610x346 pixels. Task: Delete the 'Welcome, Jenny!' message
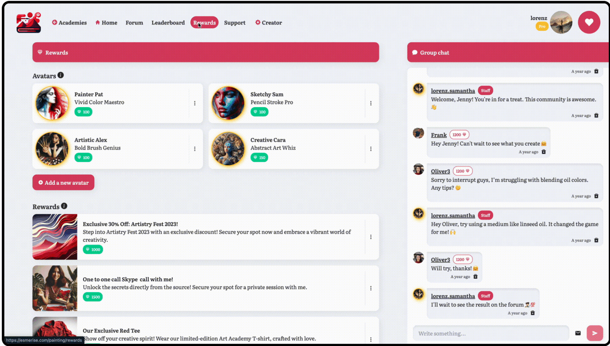tap(596, 115)
